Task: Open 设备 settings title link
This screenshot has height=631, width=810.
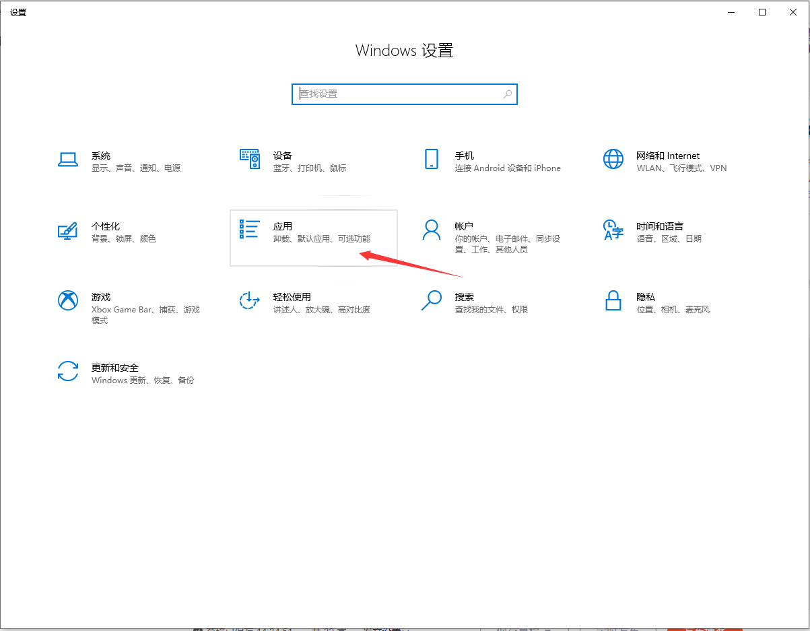Action: click(283, 156)
